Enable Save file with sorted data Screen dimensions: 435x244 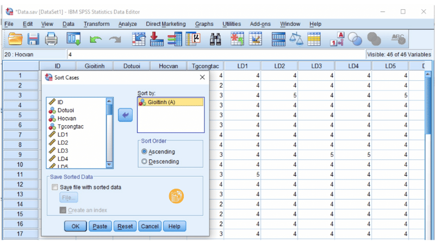tap(54, 187)
